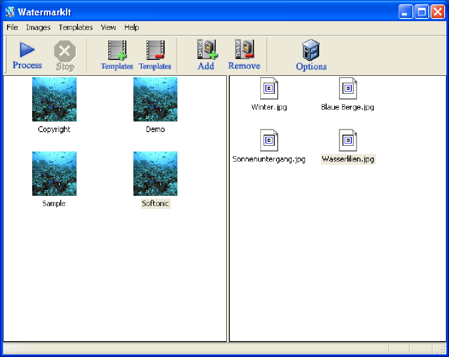Select the Winter.jpg file icon
This screenshot has width=449, height=357.
[269, 88]
